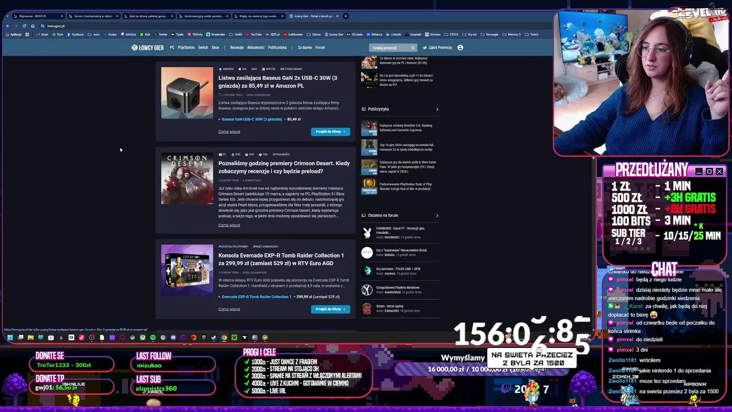Expand the Ostatnio na forum section arrow

click(x=437, y=216)
